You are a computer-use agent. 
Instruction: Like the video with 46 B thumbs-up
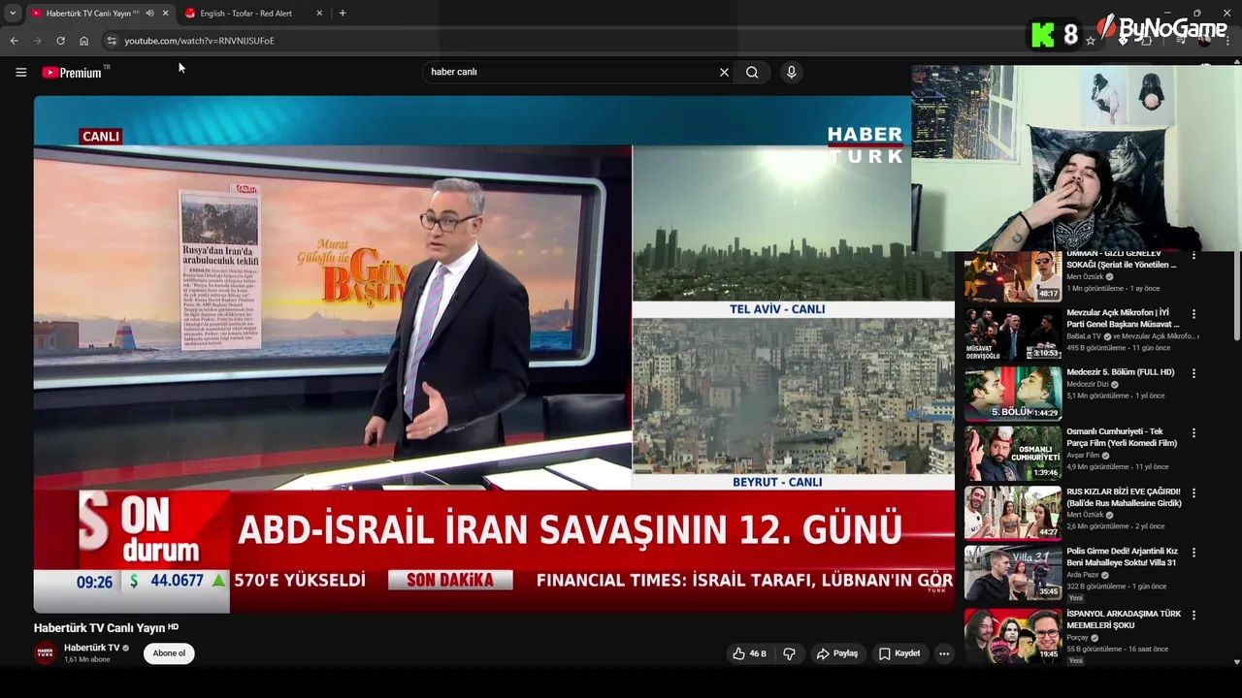(x=749, y=653)
